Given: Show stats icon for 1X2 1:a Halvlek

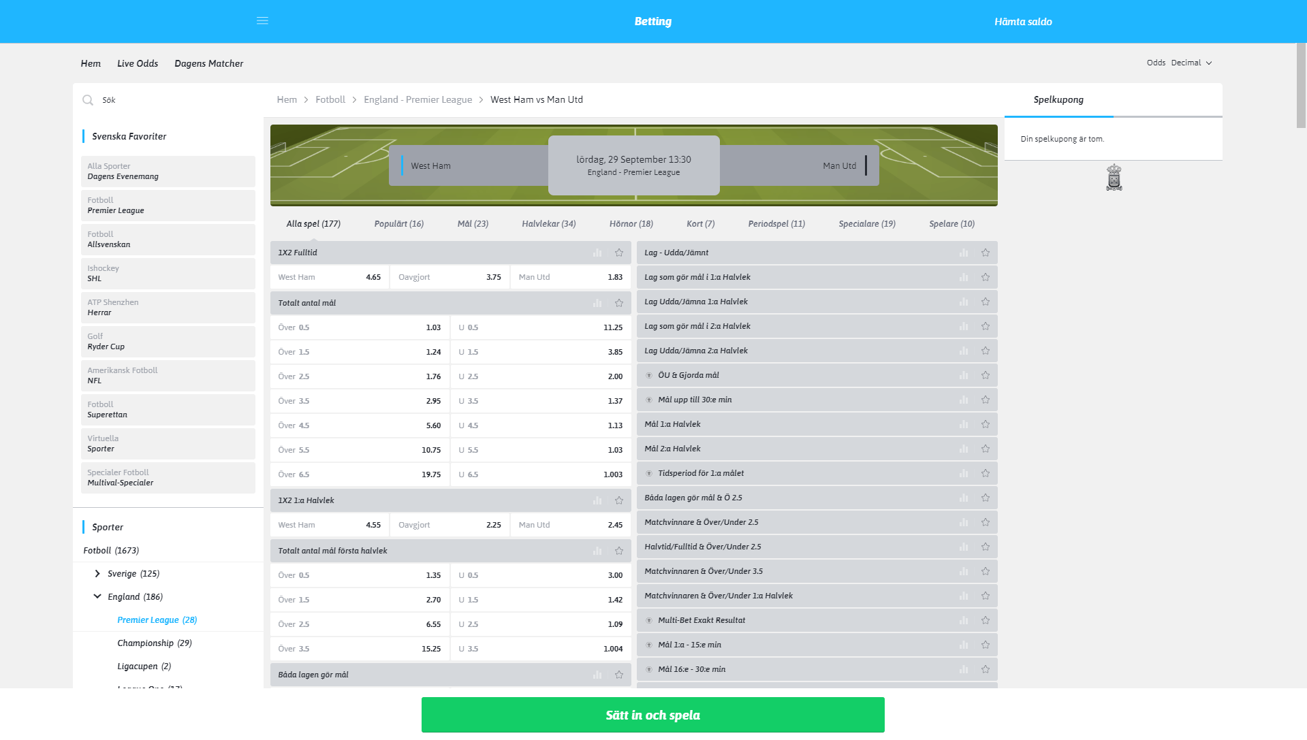Looking at the screenshot, I should coord(597,500).
